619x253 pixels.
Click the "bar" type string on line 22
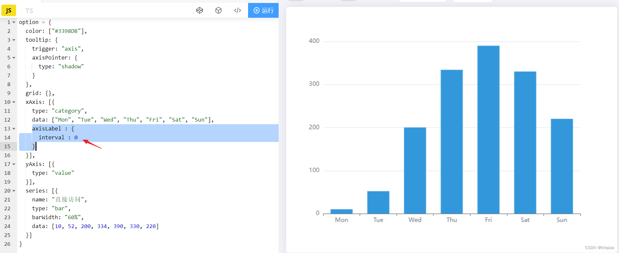click(x=59, y=209)
